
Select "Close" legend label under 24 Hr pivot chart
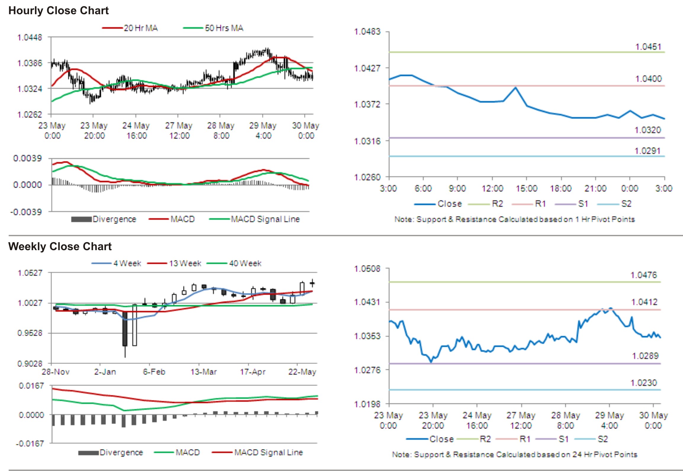[x=442, y=439]
